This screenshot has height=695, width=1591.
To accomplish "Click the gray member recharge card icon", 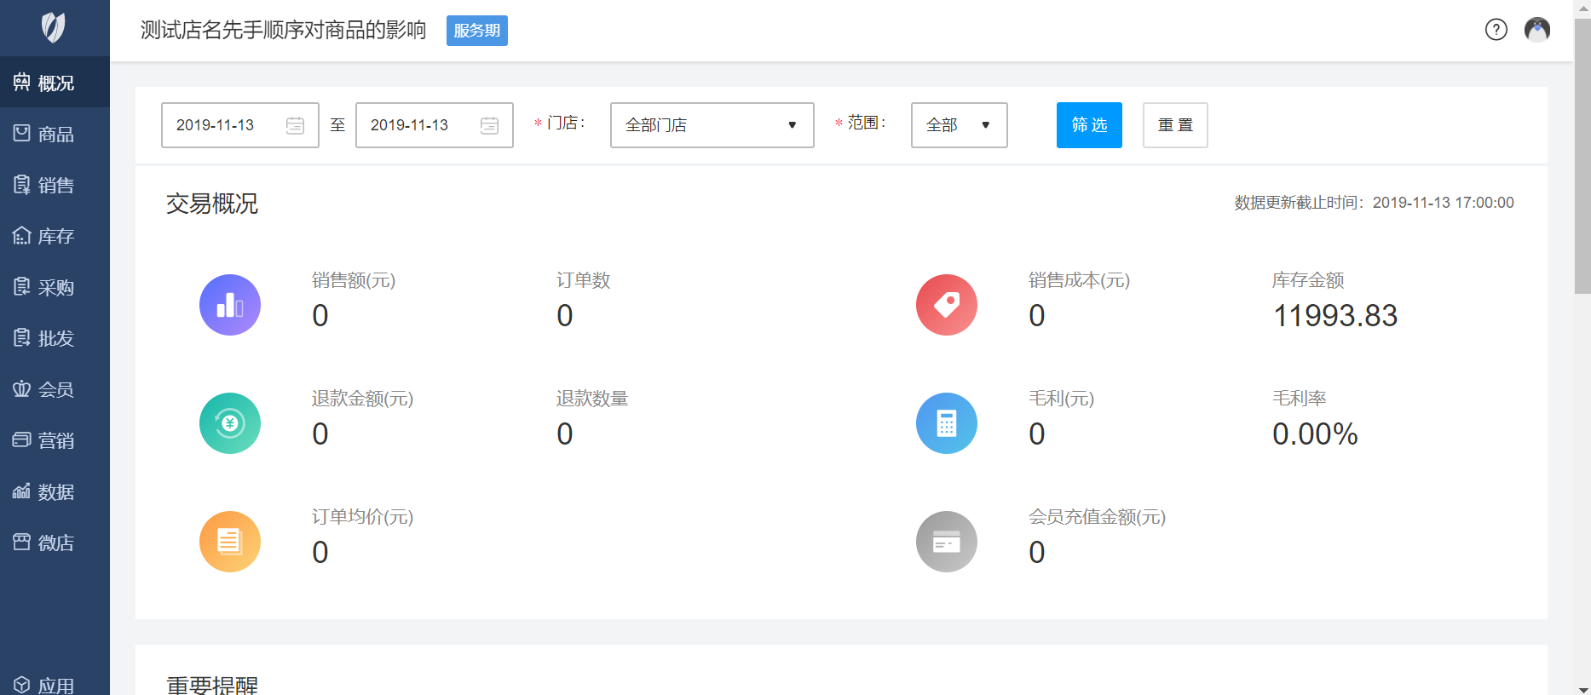I will tap(946, 542).
